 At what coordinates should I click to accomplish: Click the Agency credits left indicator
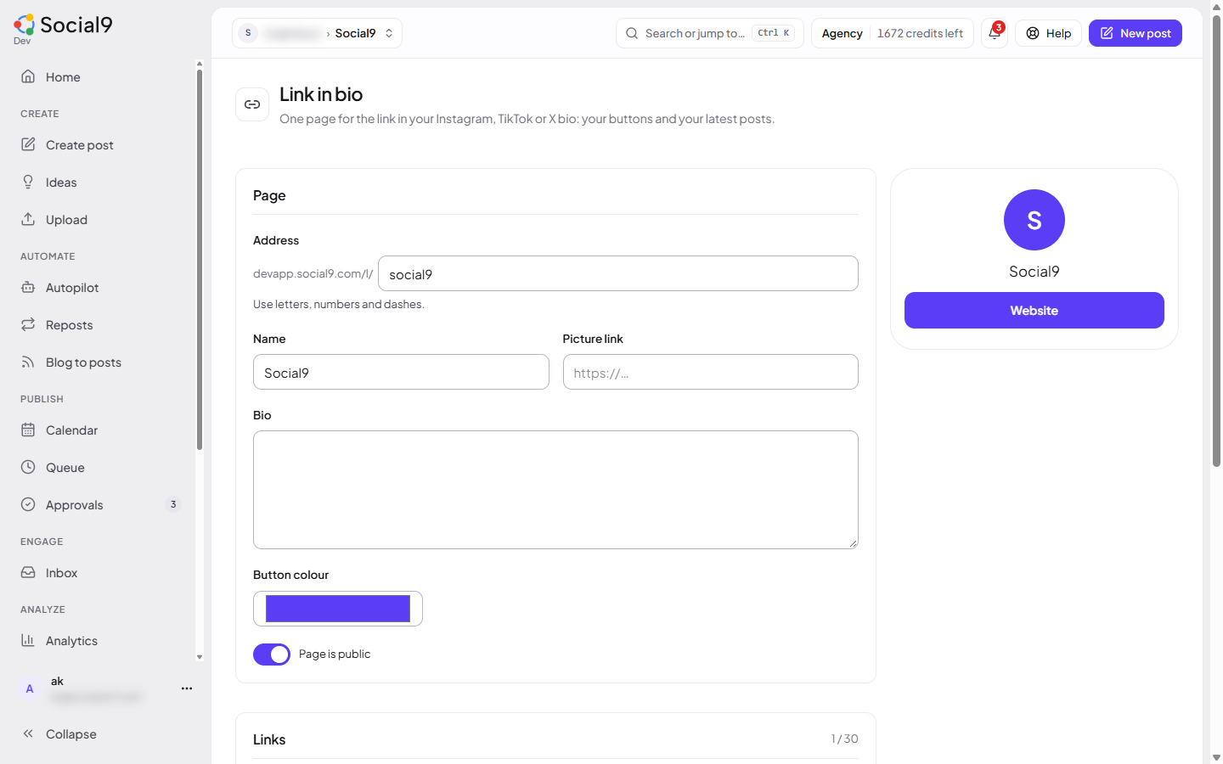(x=893, y=33)
